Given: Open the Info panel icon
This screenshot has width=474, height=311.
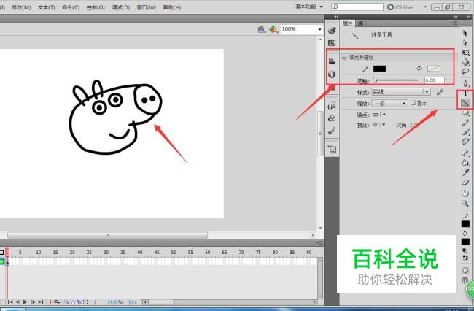Looking at the screenshot, I should click(332, 74).
